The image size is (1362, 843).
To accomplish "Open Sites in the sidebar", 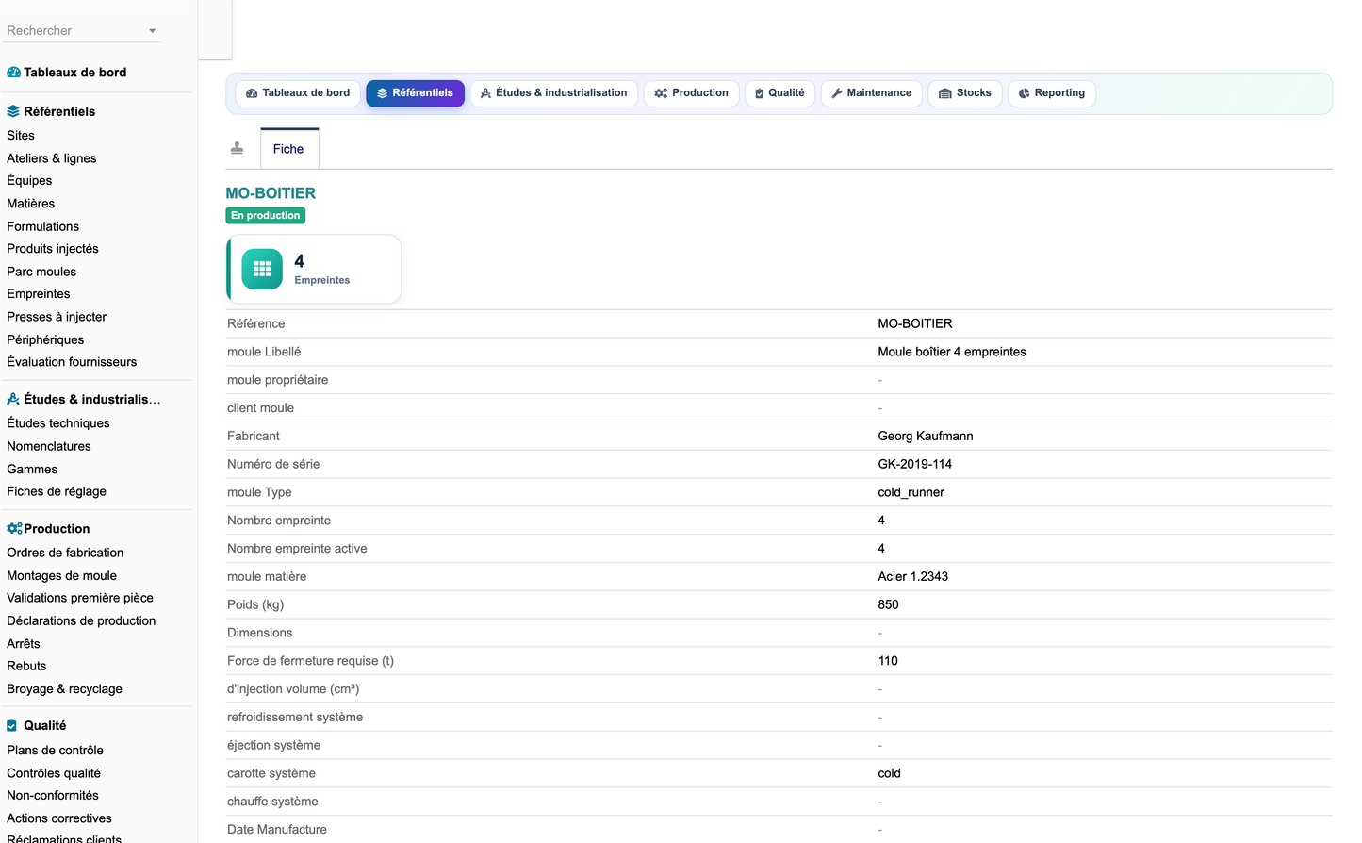I will (x=21, y=136).
